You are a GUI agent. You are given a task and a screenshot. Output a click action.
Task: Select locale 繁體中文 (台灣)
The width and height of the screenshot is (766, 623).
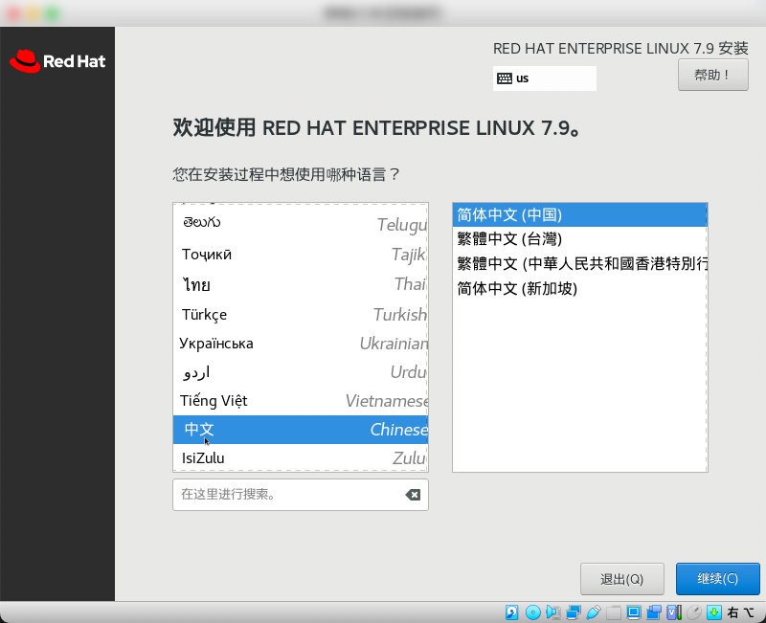(579, 239)
